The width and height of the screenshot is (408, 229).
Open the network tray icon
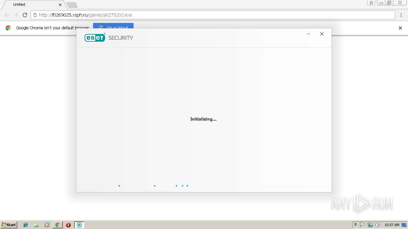[x=370, y=225]
